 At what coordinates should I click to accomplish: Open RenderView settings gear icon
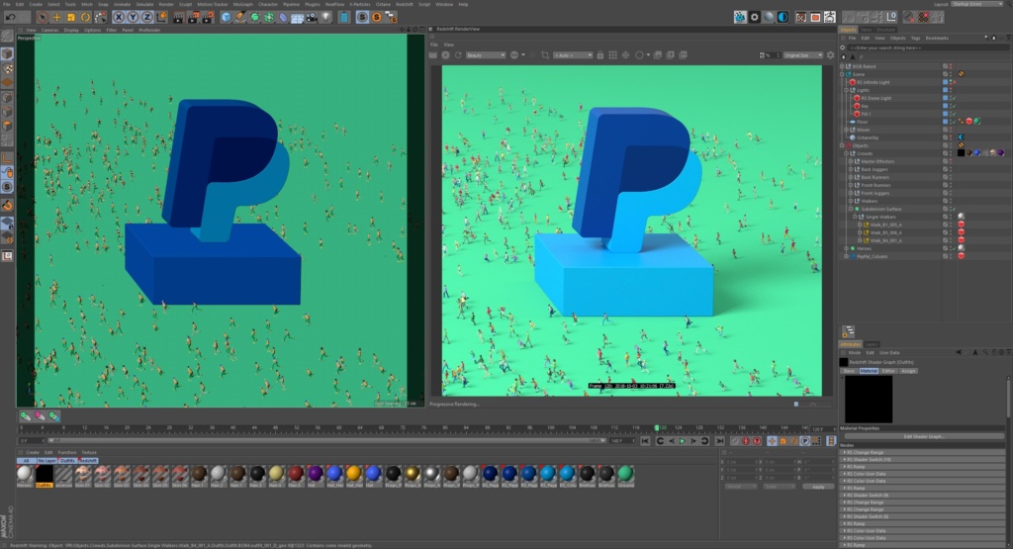(831, 55)
